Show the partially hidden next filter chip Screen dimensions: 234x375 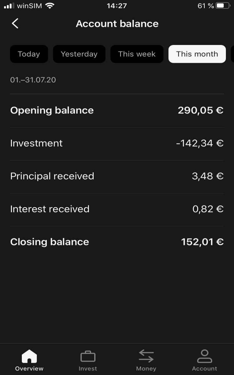(x=232, y=54)
